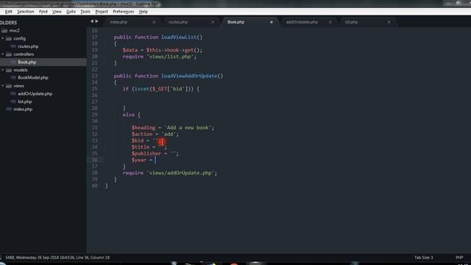The height and width of the screenshot is (265, 471).
Task: Open the Find menu
Action: click(x=43, y=12)
